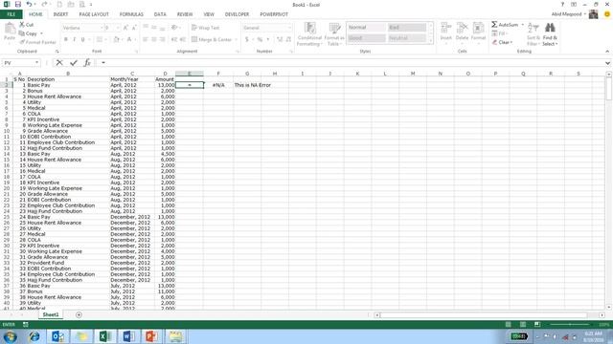Screen dimensions: 613x344
Task: Click Delete cells icon in Cells group
Action: [x=462, y=28]
